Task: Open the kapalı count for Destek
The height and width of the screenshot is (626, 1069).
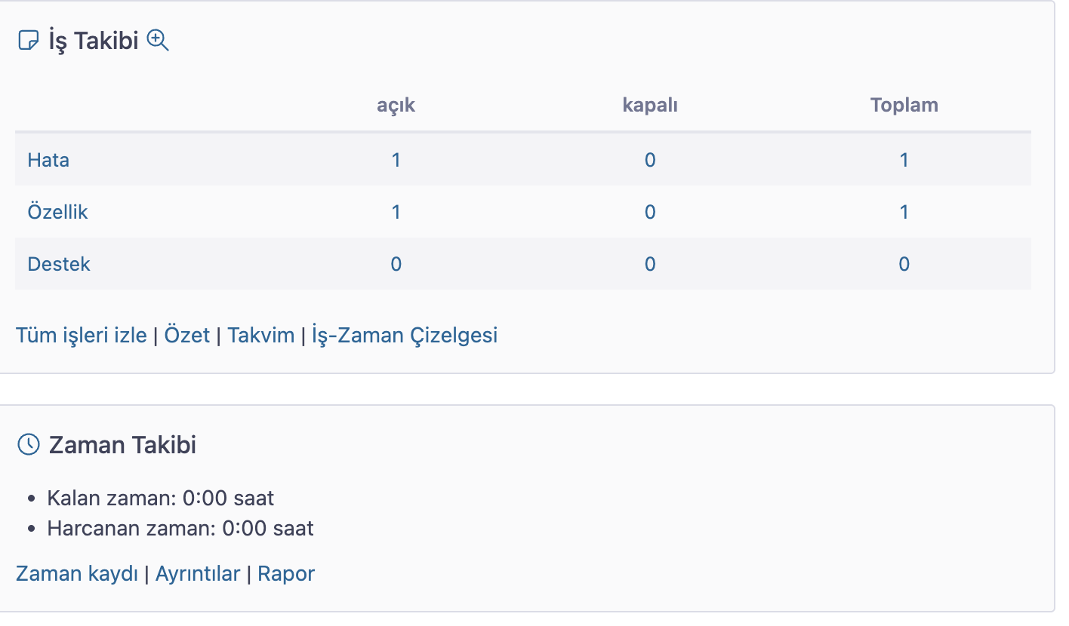Action: (650, 264)
